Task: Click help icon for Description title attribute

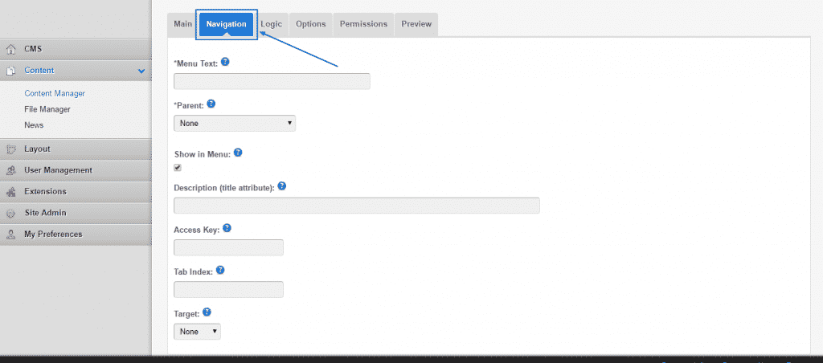Action: click(x=282, y=186)
